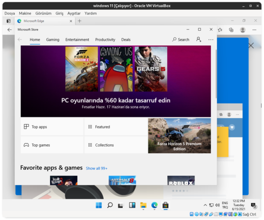Open the 12:32 PM clock and date
Viewport: 264px width, 220px height.
click(x=238, y=205)
